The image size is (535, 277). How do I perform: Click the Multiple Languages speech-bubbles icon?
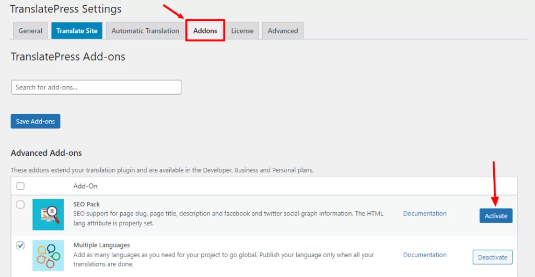click(48, 256)
